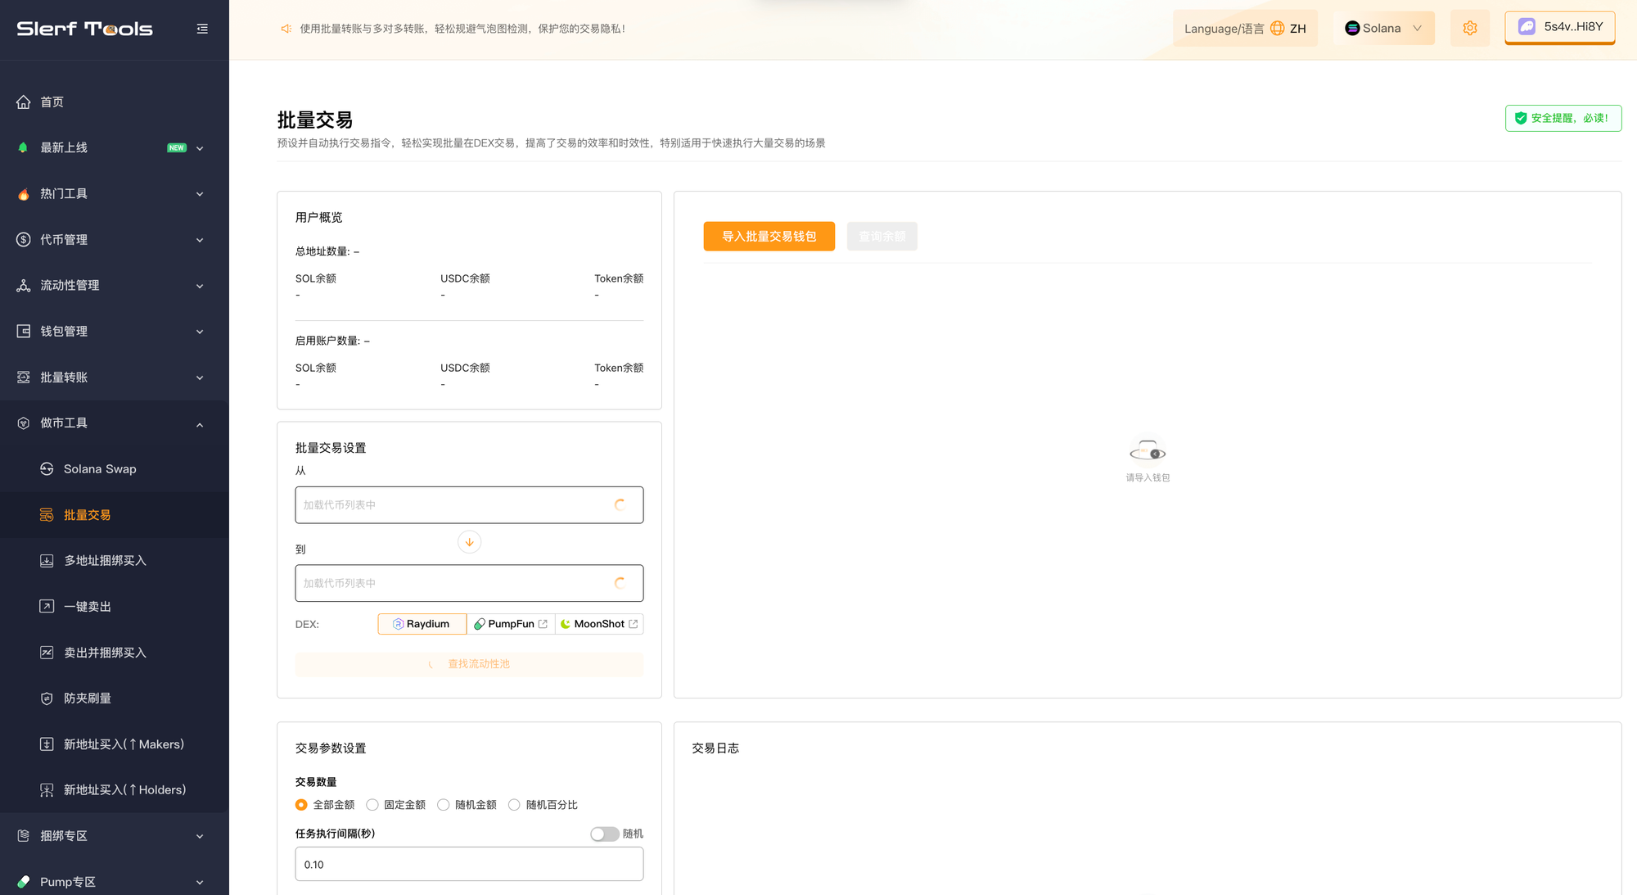The height and width of the screenshot is (895, 1637).
Task: Click the home icon for 首页
Action: tap(24, 102)
